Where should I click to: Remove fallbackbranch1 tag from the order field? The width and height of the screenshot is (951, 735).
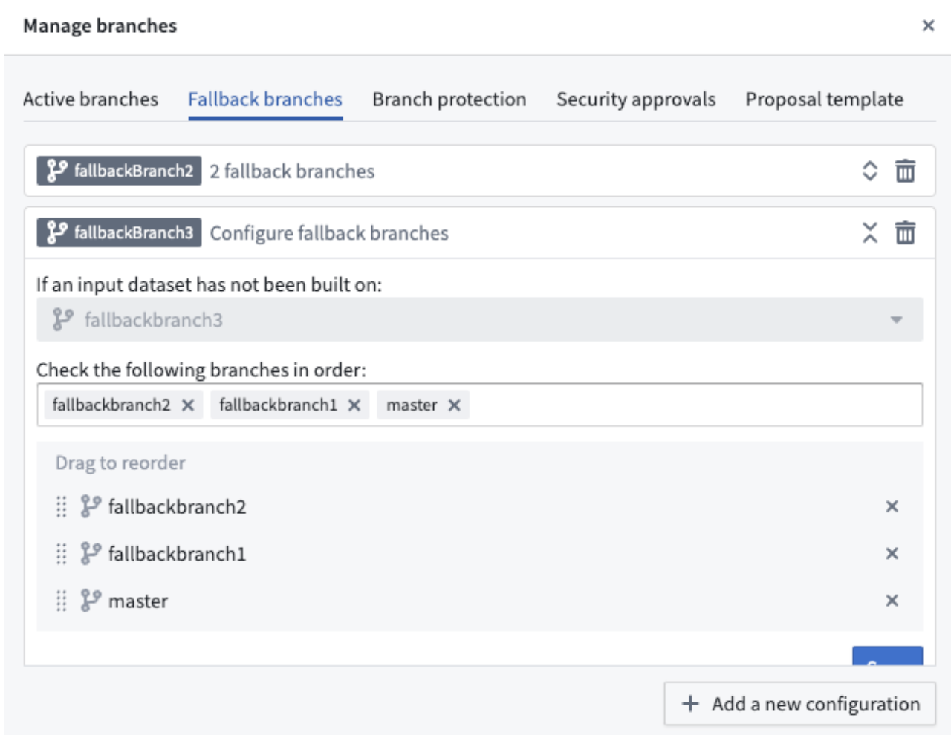pos(354,405)
